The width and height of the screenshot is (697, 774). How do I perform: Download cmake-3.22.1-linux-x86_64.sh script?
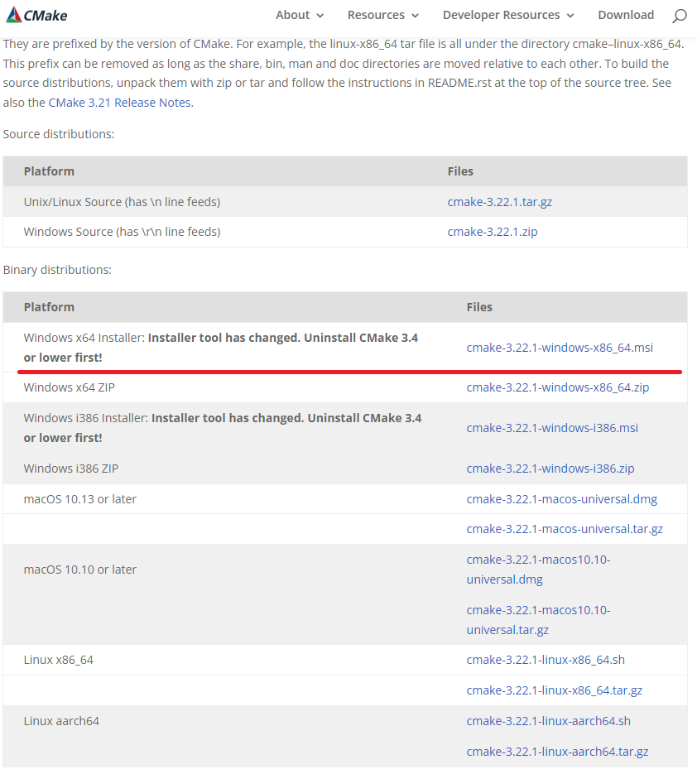point(546,660)
